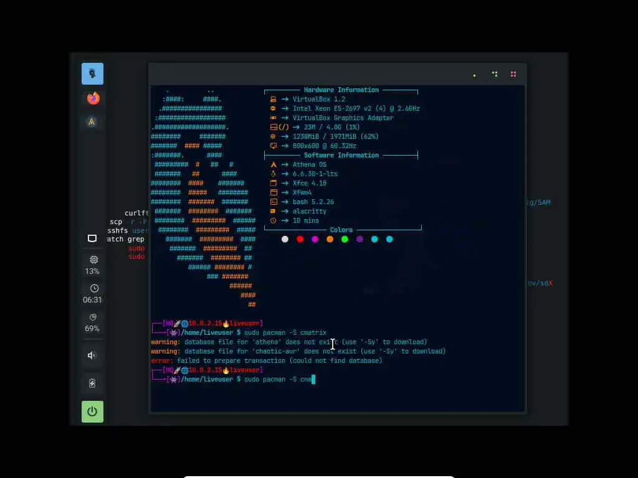Click the 13% CPU value
Viewport: 638px width, 478px height.
click(x=92, y=271)
